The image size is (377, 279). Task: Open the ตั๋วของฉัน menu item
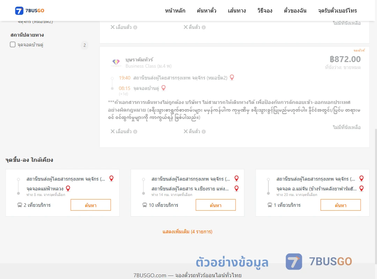point(295,10)
